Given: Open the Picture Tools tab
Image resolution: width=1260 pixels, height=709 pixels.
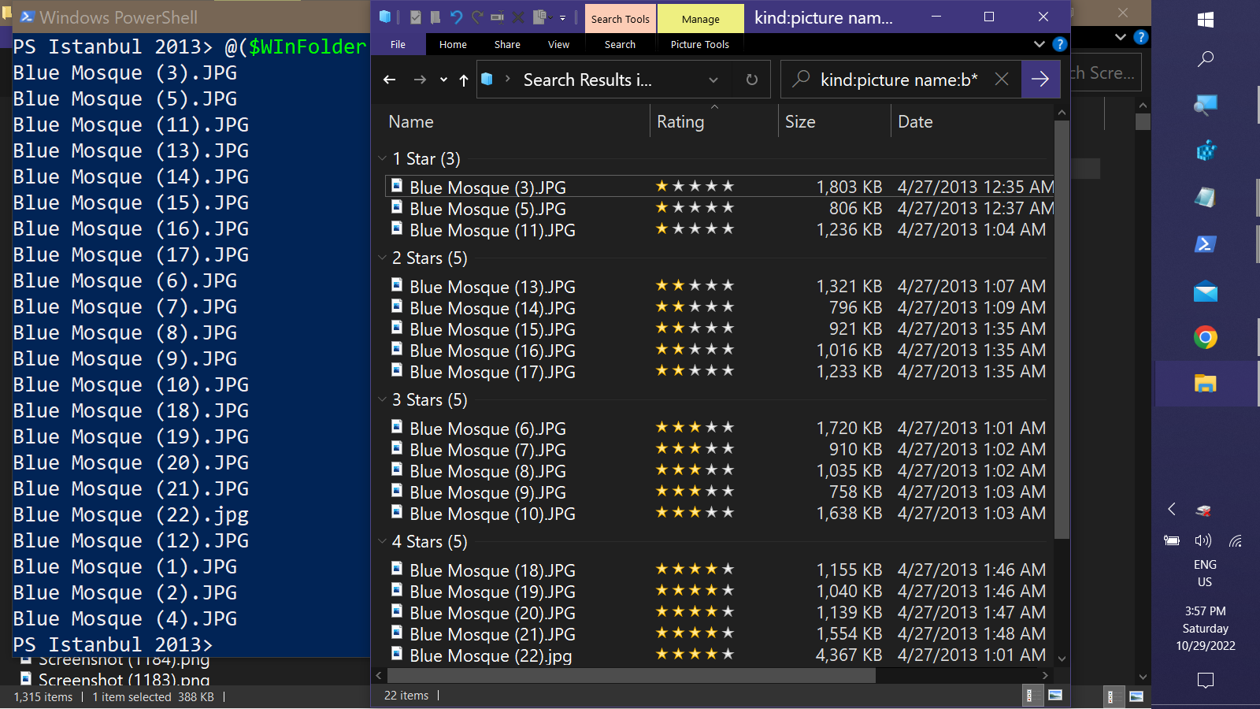Looking at the screenshot, I should click(700, 45).
